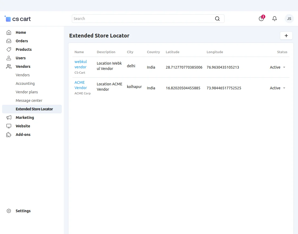Image resolution: width=298 pixels, height=234 pixels.
Task: Add a new store location with plus button
Action: pos(286,36)
